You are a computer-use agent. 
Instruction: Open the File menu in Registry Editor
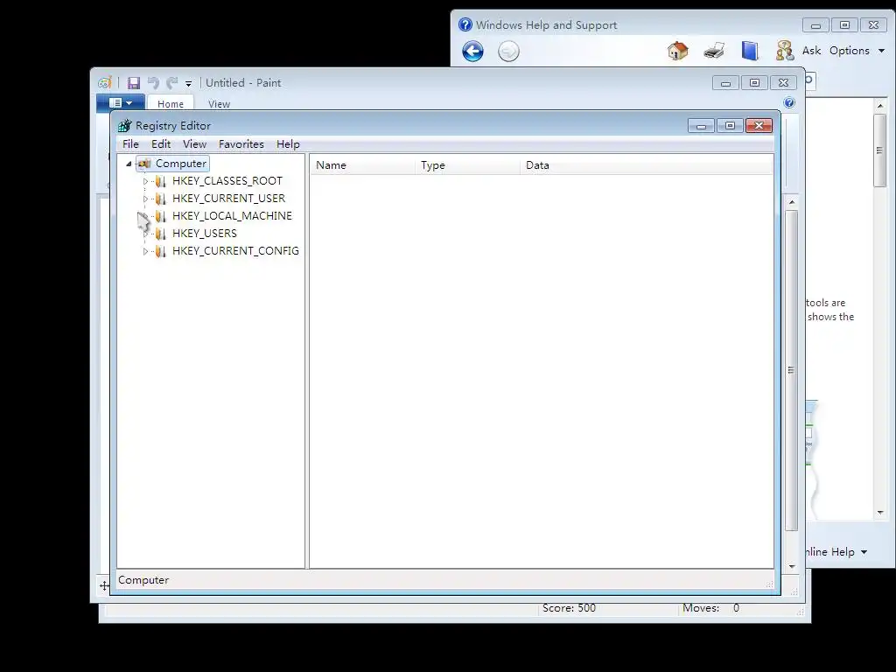point(130,144)
